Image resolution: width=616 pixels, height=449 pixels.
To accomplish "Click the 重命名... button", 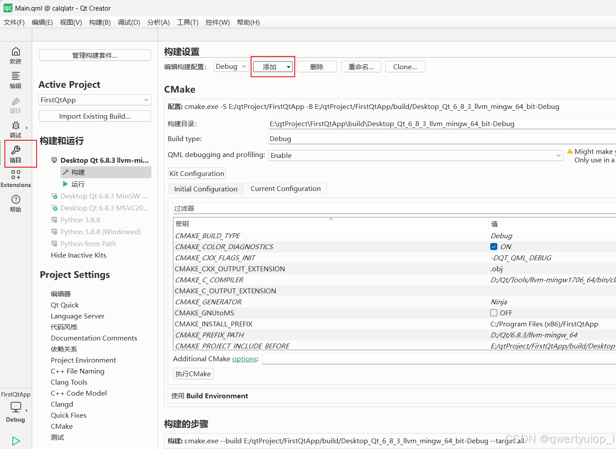I will pos(361,67).
